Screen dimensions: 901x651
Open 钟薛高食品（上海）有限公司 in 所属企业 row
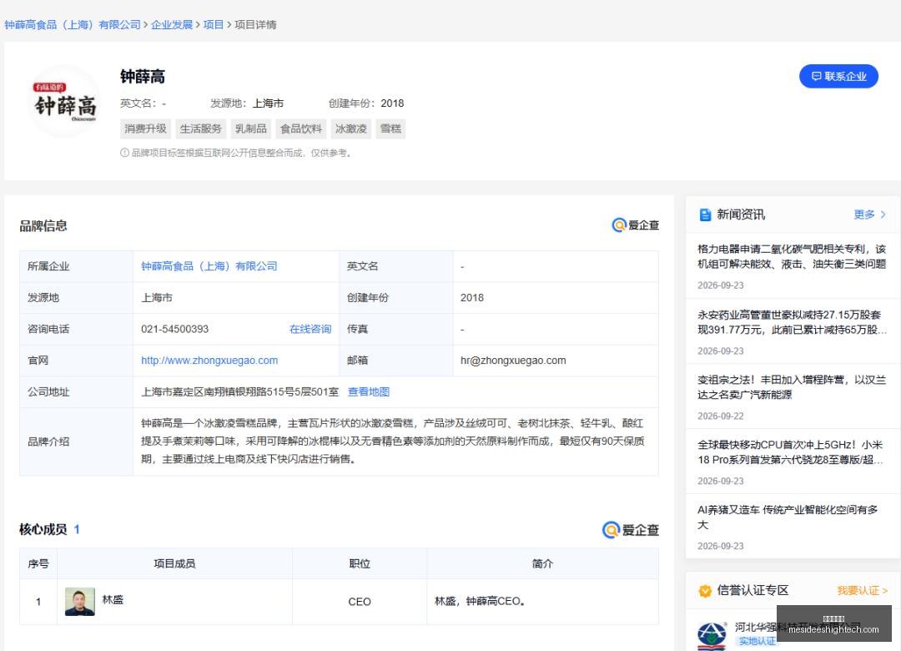[x=209, y=266]
